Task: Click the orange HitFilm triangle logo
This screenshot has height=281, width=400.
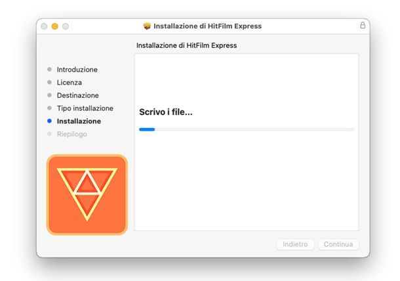Action: [87, 194]
